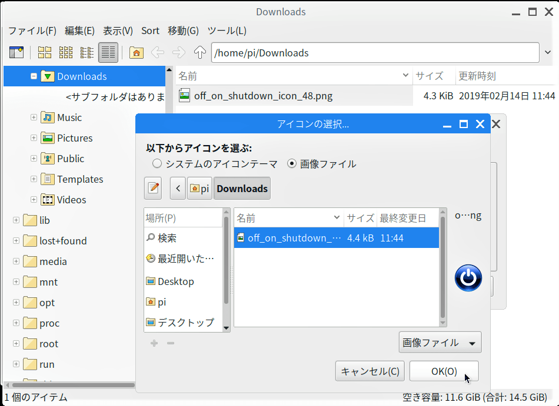This screenshot has width=559, height=406.
Task: Open new tab icon in file manager toolbar
Action: 16,53
